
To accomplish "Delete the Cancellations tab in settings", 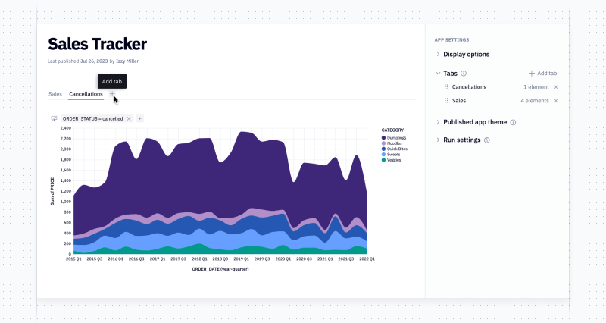I will (x=556, y=87).
